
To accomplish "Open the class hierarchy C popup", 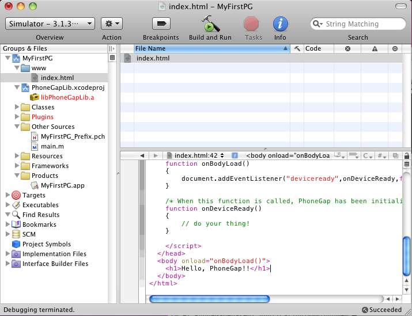I will [x=367, y=155].
